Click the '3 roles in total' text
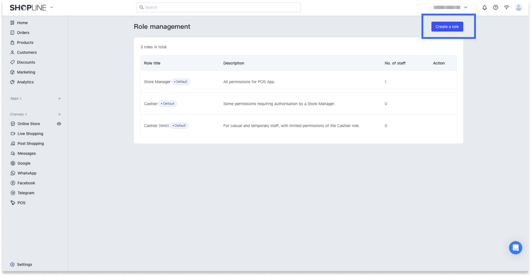The height and width of the screenshot is (276, 531). (x=153, y=47)
